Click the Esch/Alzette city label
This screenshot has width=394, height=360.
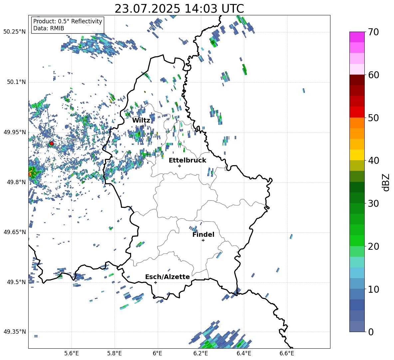point(167,277)
